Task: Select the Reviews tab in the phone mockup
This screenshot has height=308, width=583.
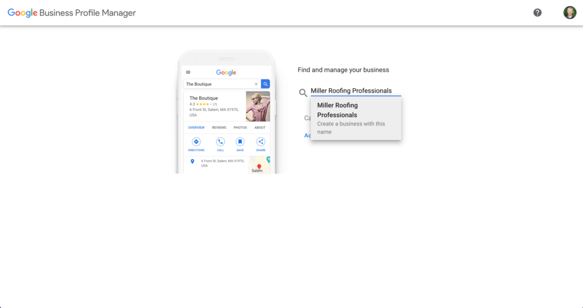Action: [219, 128]
